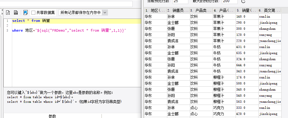The height and width of the screenshot is (118, 288).
Task: Click the 参数 tab at bottom
Action: pos(52,116)
